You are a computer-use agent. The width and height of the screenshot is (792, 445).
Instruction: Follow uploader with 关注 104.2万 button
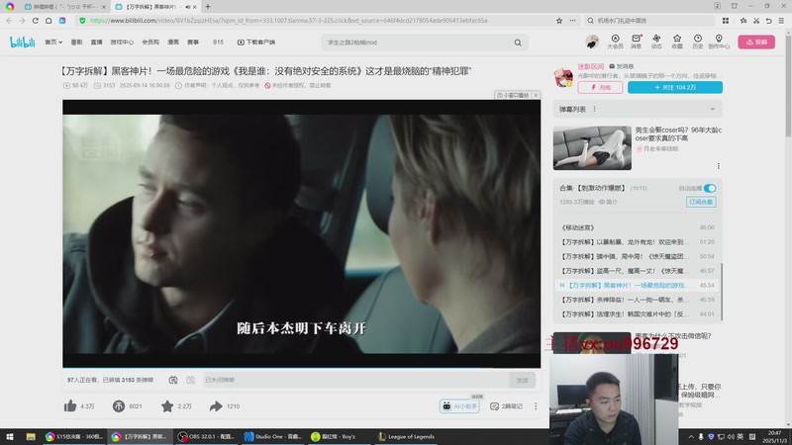click(x=675, y=87)
